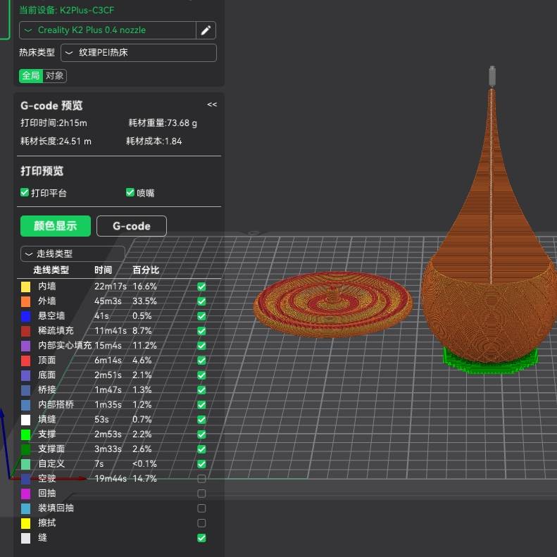Screen dimensions: 557x557
Task: Open the 纹理PEI热床 bed type dropdown
Action: point(139,53)
